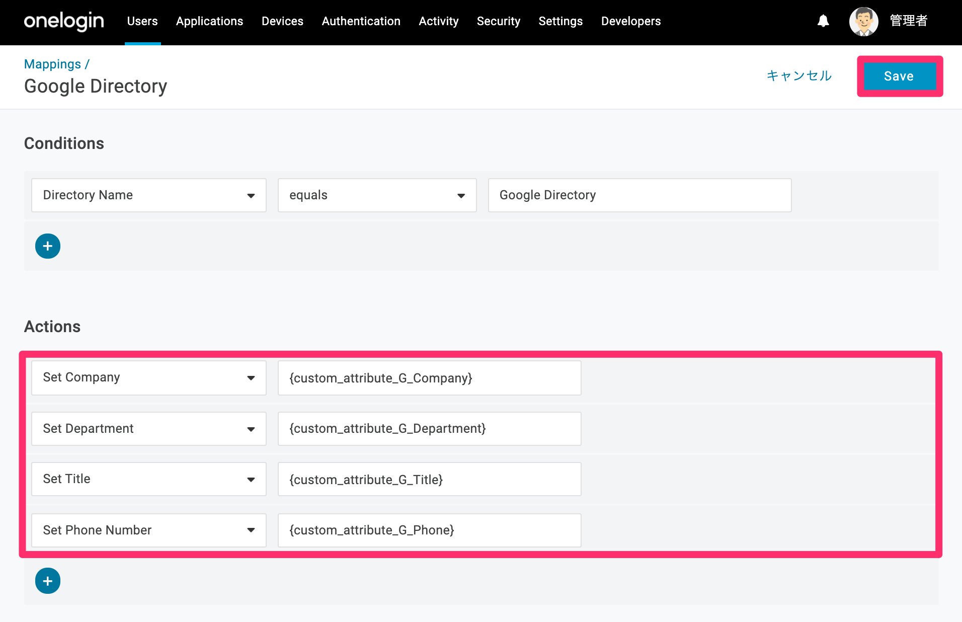Screen dimensions: 962x622
Task: Open the Settings menu
Action: pyautogui.click(x=560, y=21)
